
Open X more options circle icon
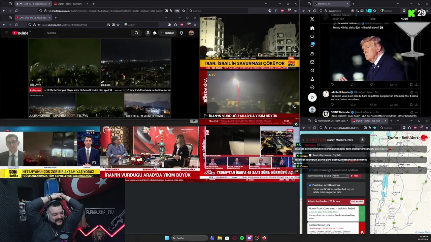(312, 87)
